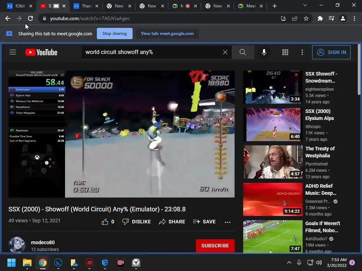Open the YouTube hamburger guide menu

(x=13, y=52)
